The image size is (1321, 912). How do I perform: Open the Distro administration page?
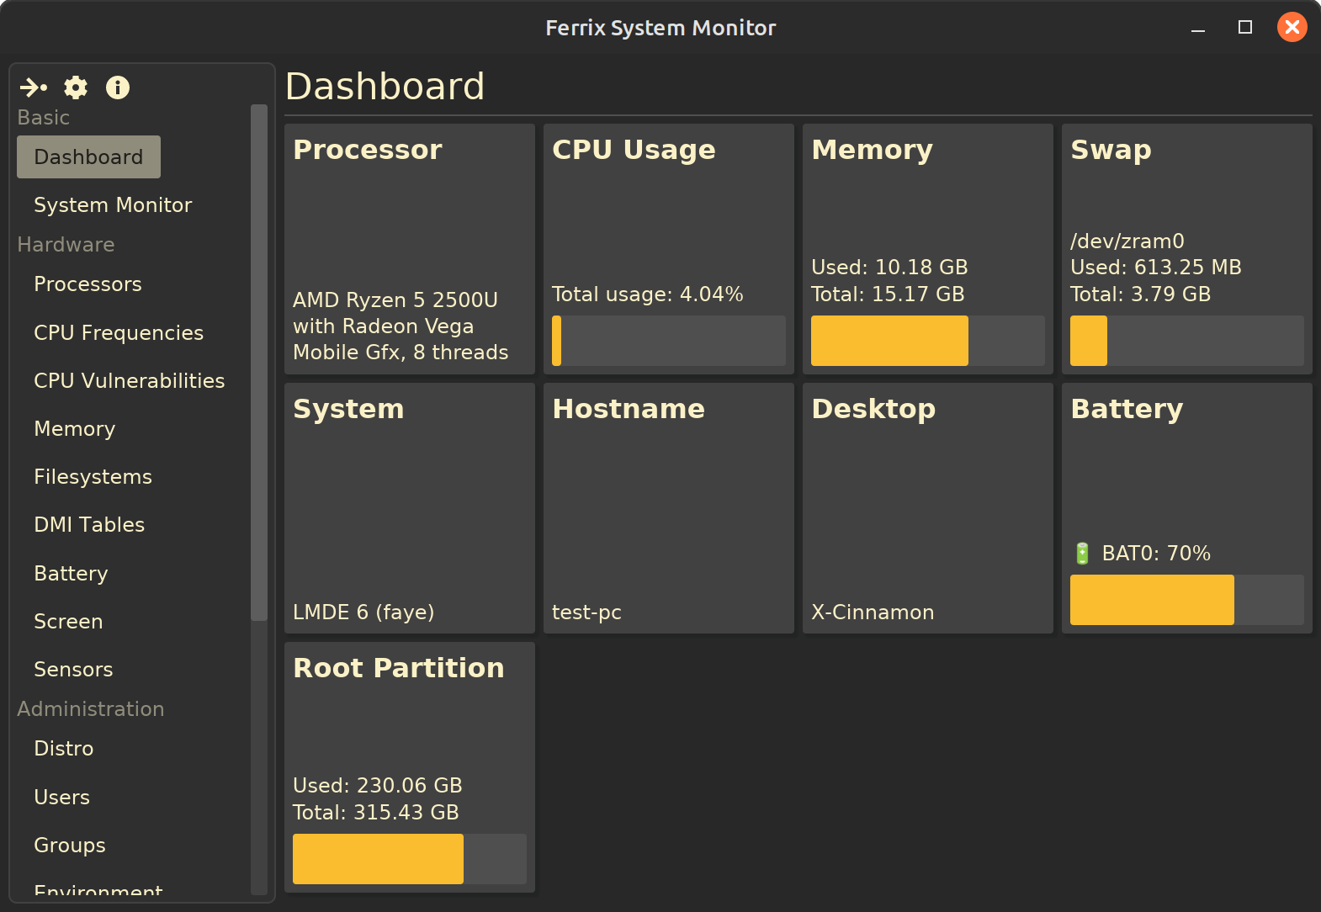(x=64, y=749)
